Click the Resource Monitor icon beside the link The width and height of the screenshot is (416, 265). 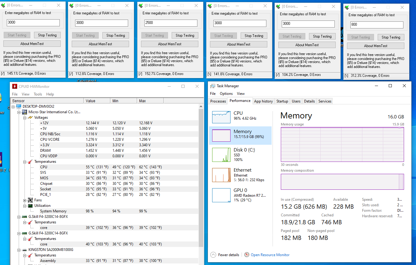[247, 255]
